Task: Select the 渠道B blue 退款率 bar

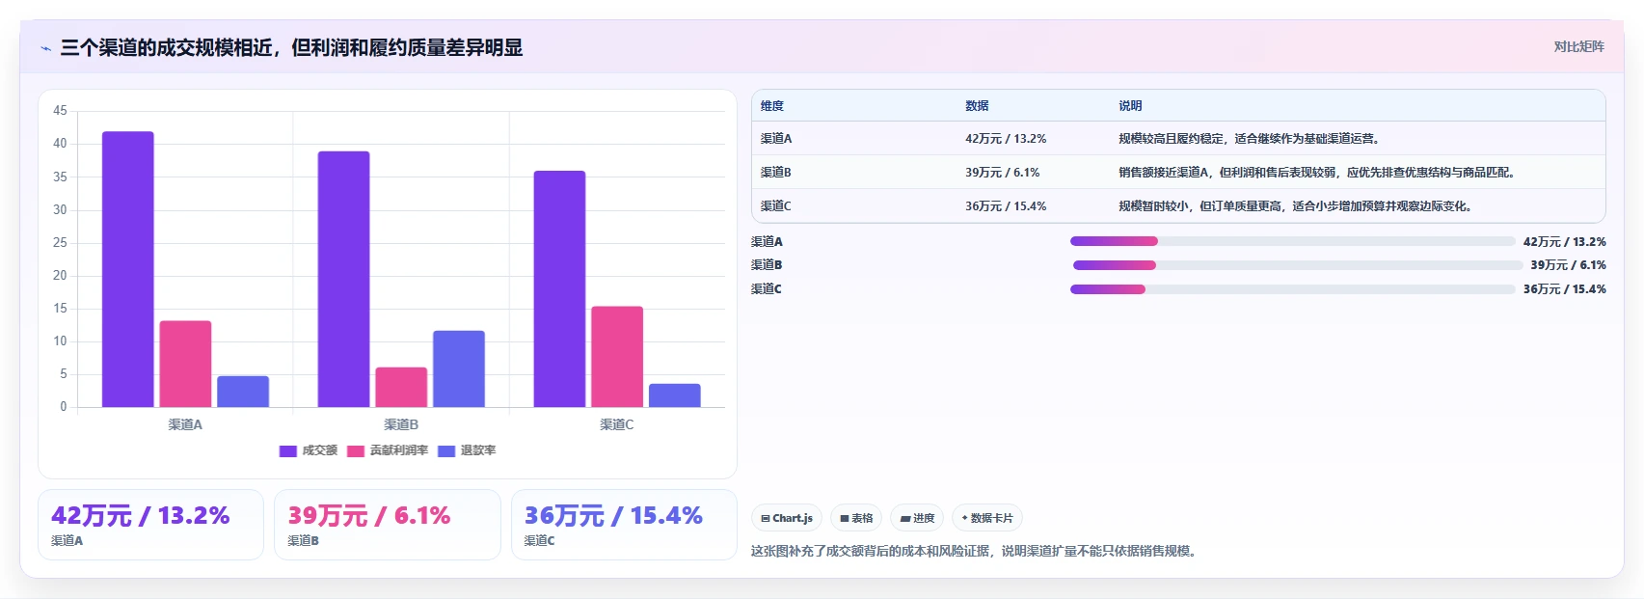Action: pos(459,368)
